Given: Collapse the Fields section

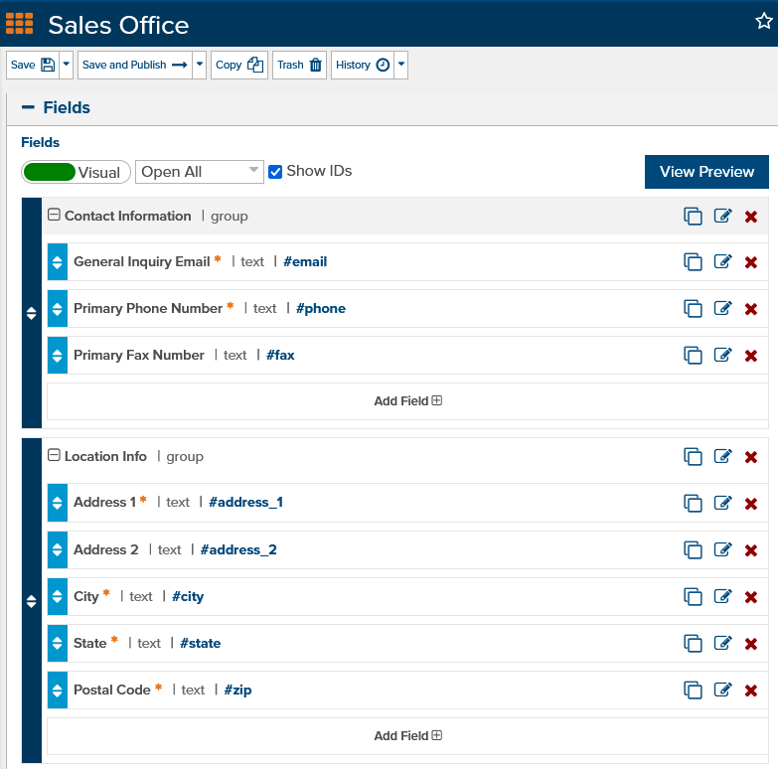Looking at the screenshot, I should [x=28, y=107].
